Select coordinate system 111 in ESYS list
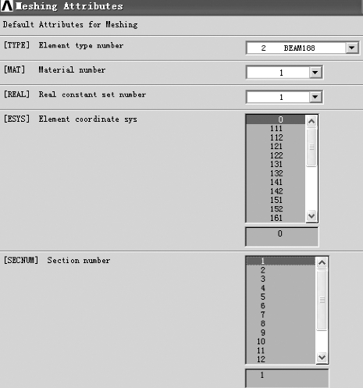Image resolution: width=363 pixels, height=388 pixels. point(276,129)
